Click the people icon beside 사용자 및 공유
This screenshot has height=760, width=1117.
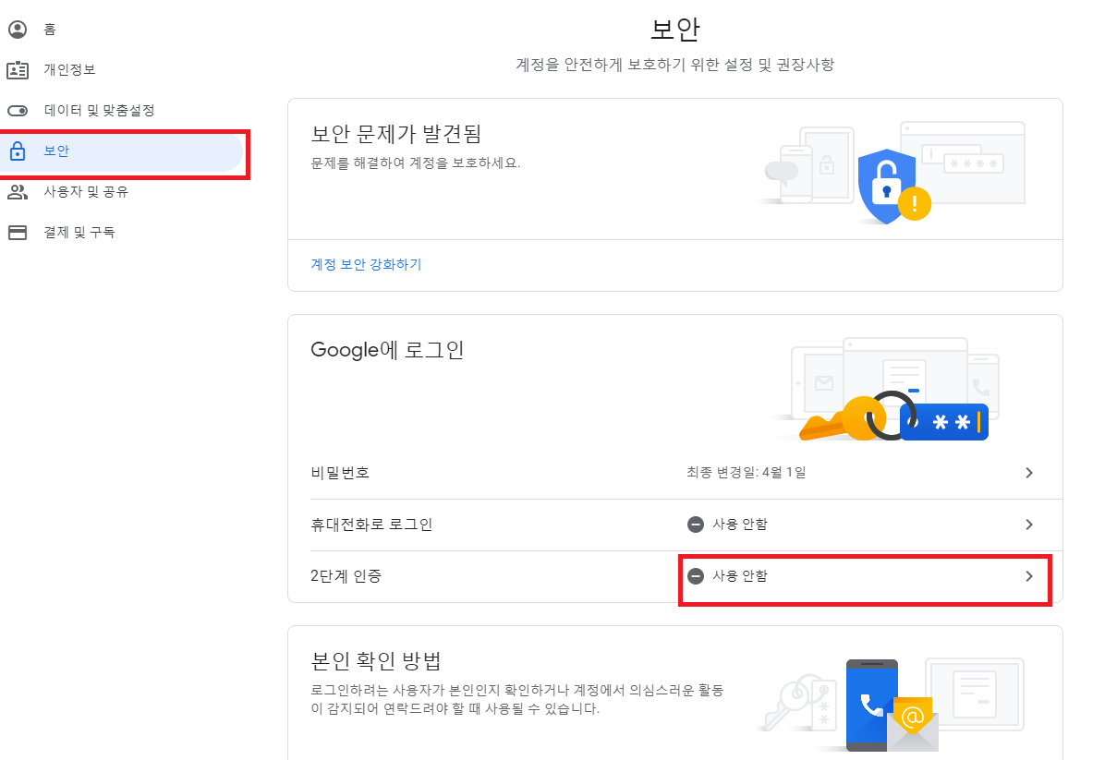[x=20, y=191]
